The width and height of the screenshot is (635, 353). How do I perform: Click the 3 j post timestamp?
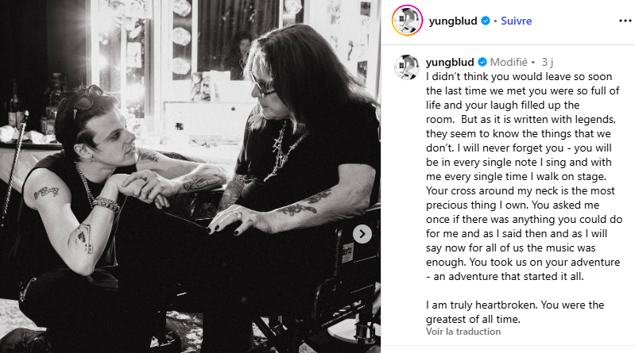[x=547, y=62]
